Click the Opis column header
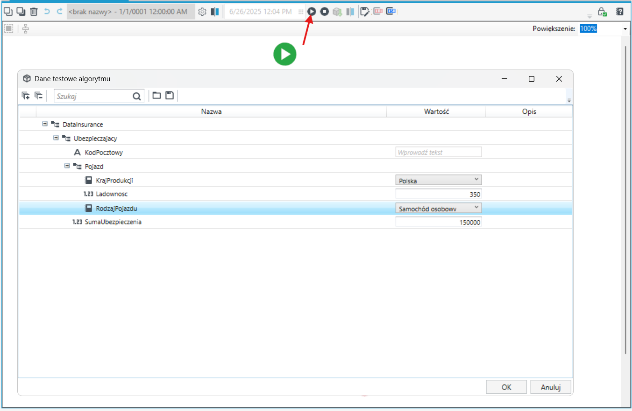Image resolution: width=632 pixels, height=411 pixels. click(x=529, y=112)
